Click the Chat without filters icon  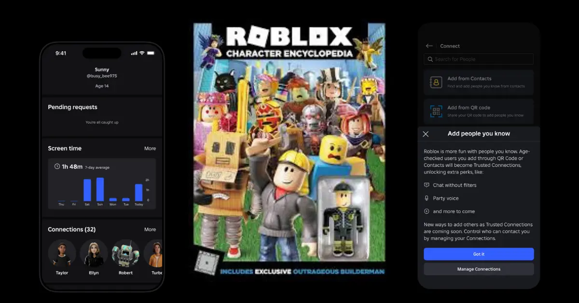[x=427, y=185]
